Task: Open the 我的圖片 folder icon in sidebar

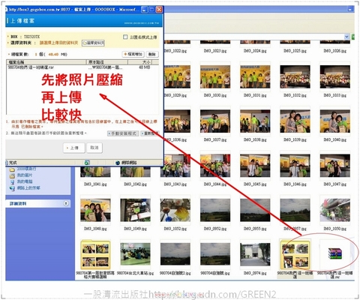Action: click(12, 175)
